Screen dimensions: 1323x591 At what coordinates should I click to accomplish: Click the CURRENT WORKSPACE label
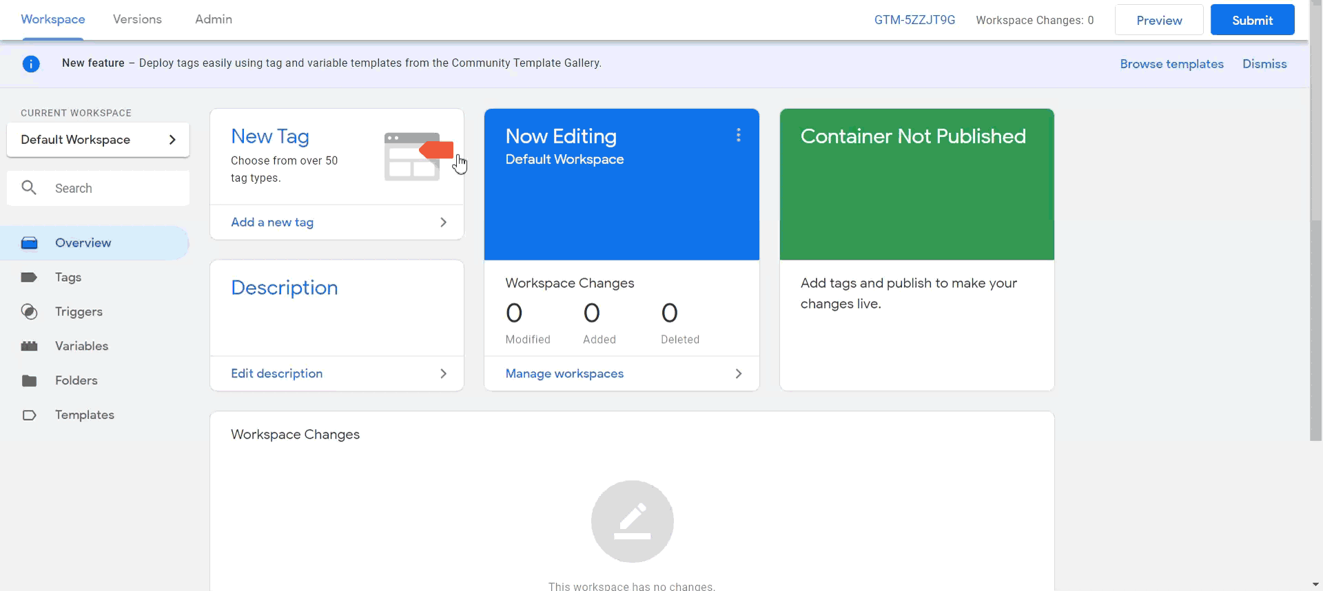click(x=76, y=113)
